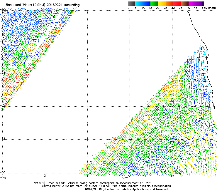Click the legend label 25
The height and width of the screenshot is (191, 217).
click(166, 8)
